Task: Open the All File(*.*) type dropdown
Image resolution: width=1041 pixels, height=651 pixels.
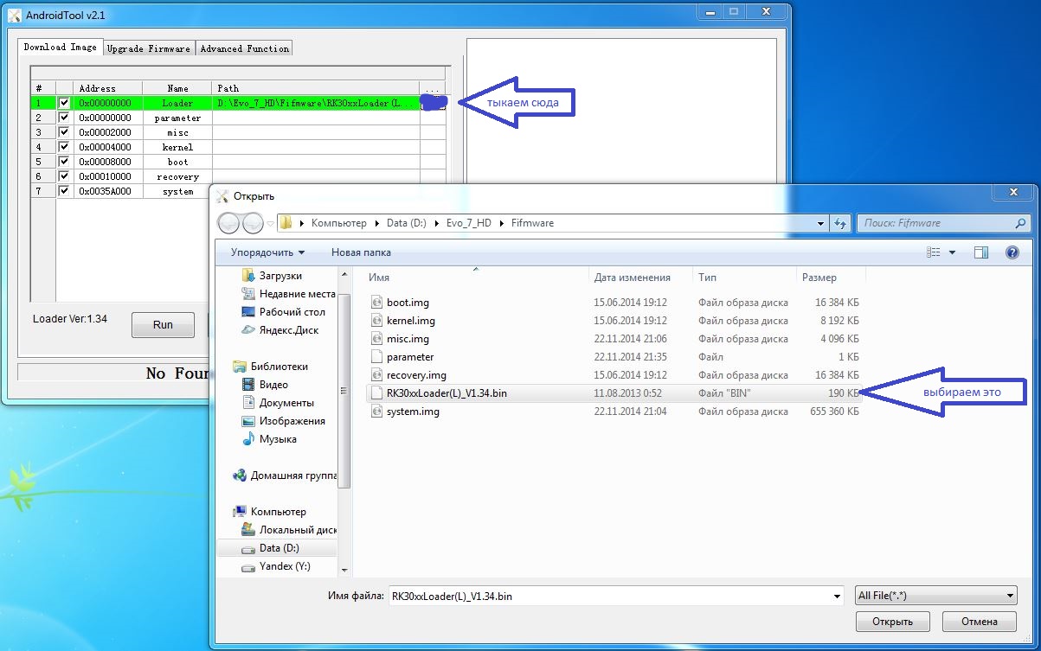Action: 935,596
